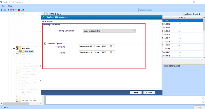Viewport: 205px width, 109px height.
Task: Select size cell 57 in the list
Action: 180,24
